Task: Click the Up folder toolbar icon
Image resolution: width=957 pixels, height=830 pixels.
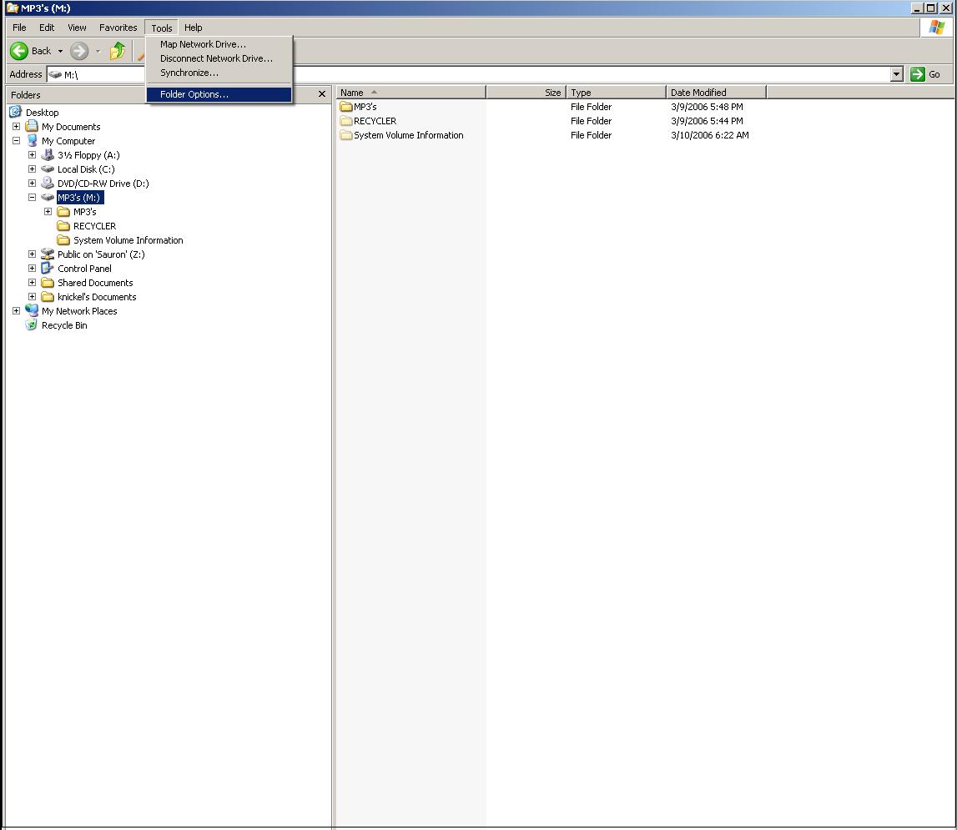Action: pyautogui.click(x=118, y=52)
